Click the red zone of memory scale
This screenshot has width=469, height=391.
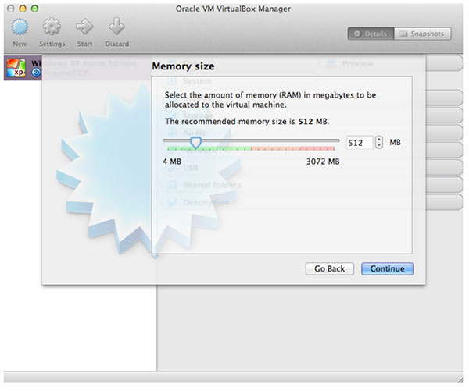317,148
